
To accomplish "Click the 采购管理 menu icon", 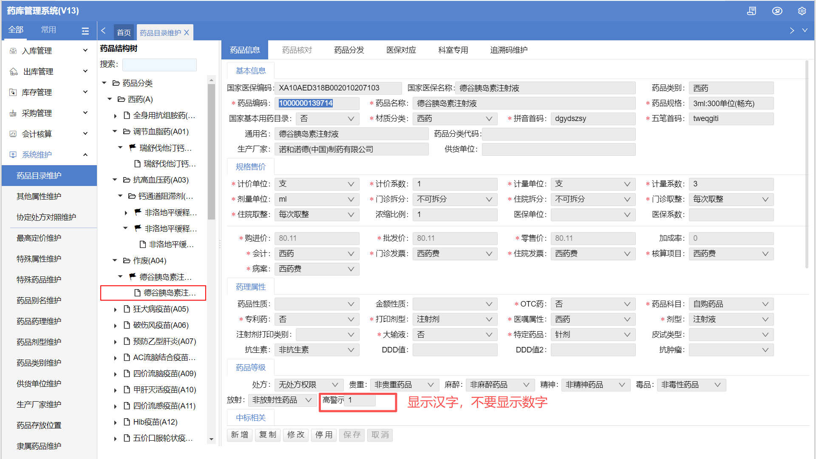I will [x=13, y=113].
